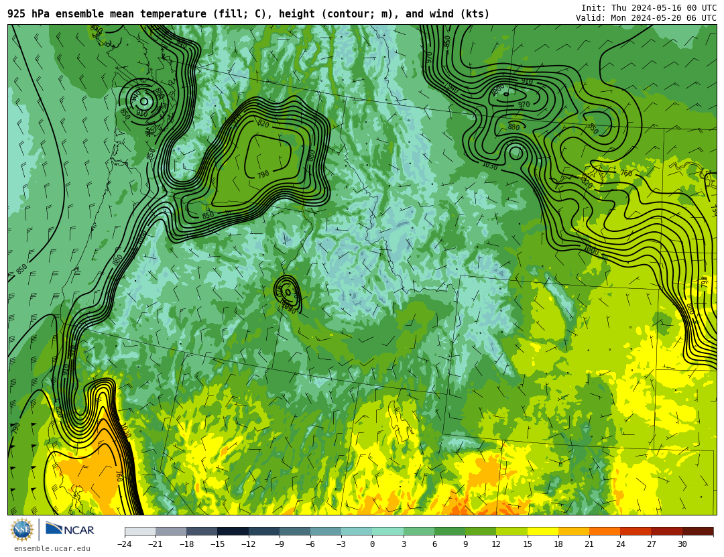Screen dimensions: 724x557
Task: Click the 21 colorbar label
Action: point(589,544)
